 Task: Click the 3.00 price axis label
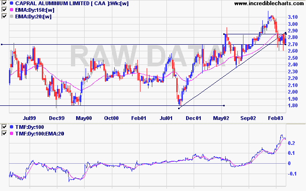[293, 24]
